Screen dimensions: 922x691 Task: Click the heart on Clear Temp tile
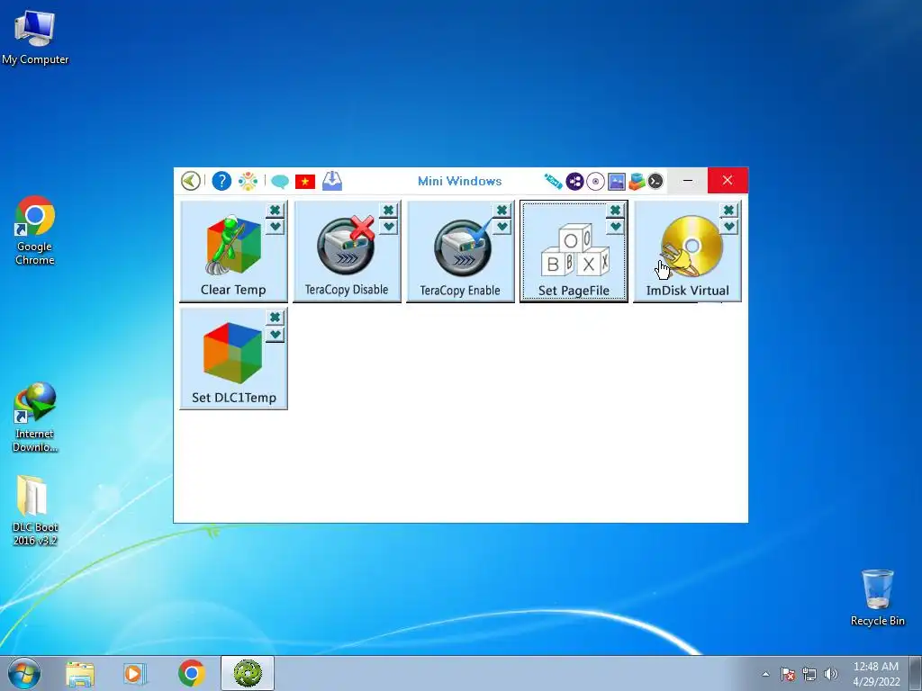275,226
